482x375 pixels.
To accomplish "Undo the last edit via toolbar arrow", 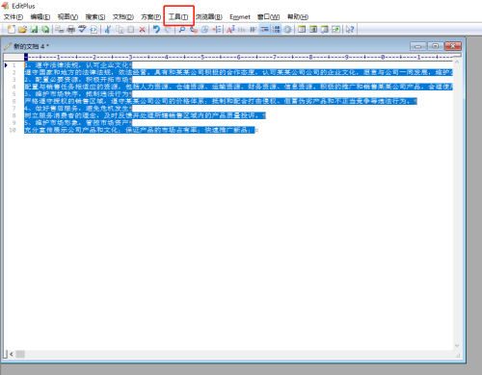I will point(156,30).
